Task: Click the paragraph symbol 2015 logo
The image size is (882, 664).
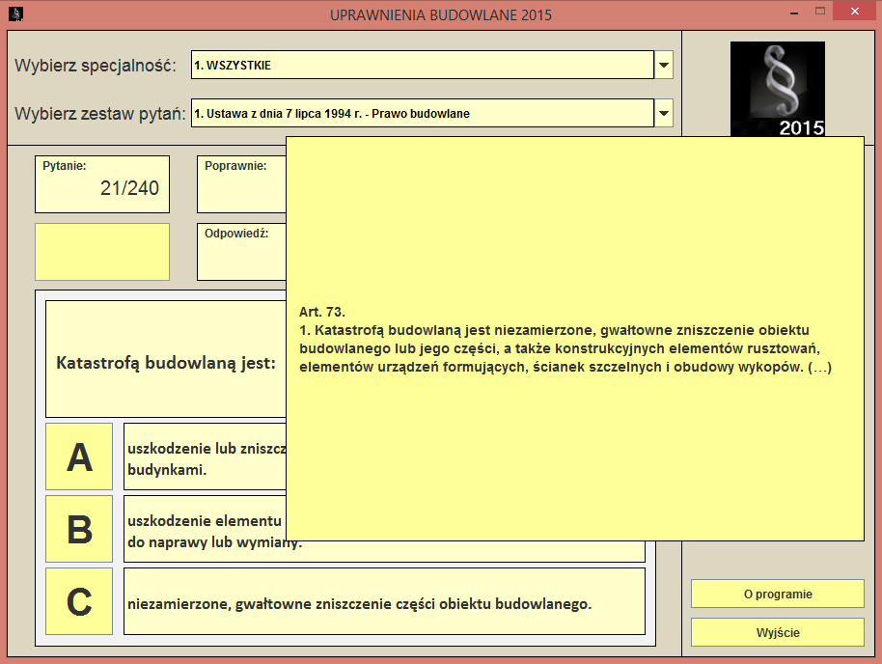Action: coord(778,89)
